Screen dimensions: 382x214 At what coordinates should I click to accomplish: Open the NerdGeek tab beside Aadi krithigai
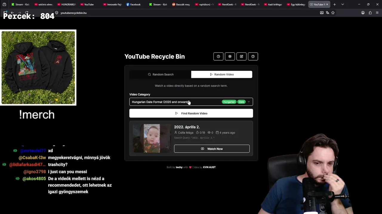pos(250,4)
